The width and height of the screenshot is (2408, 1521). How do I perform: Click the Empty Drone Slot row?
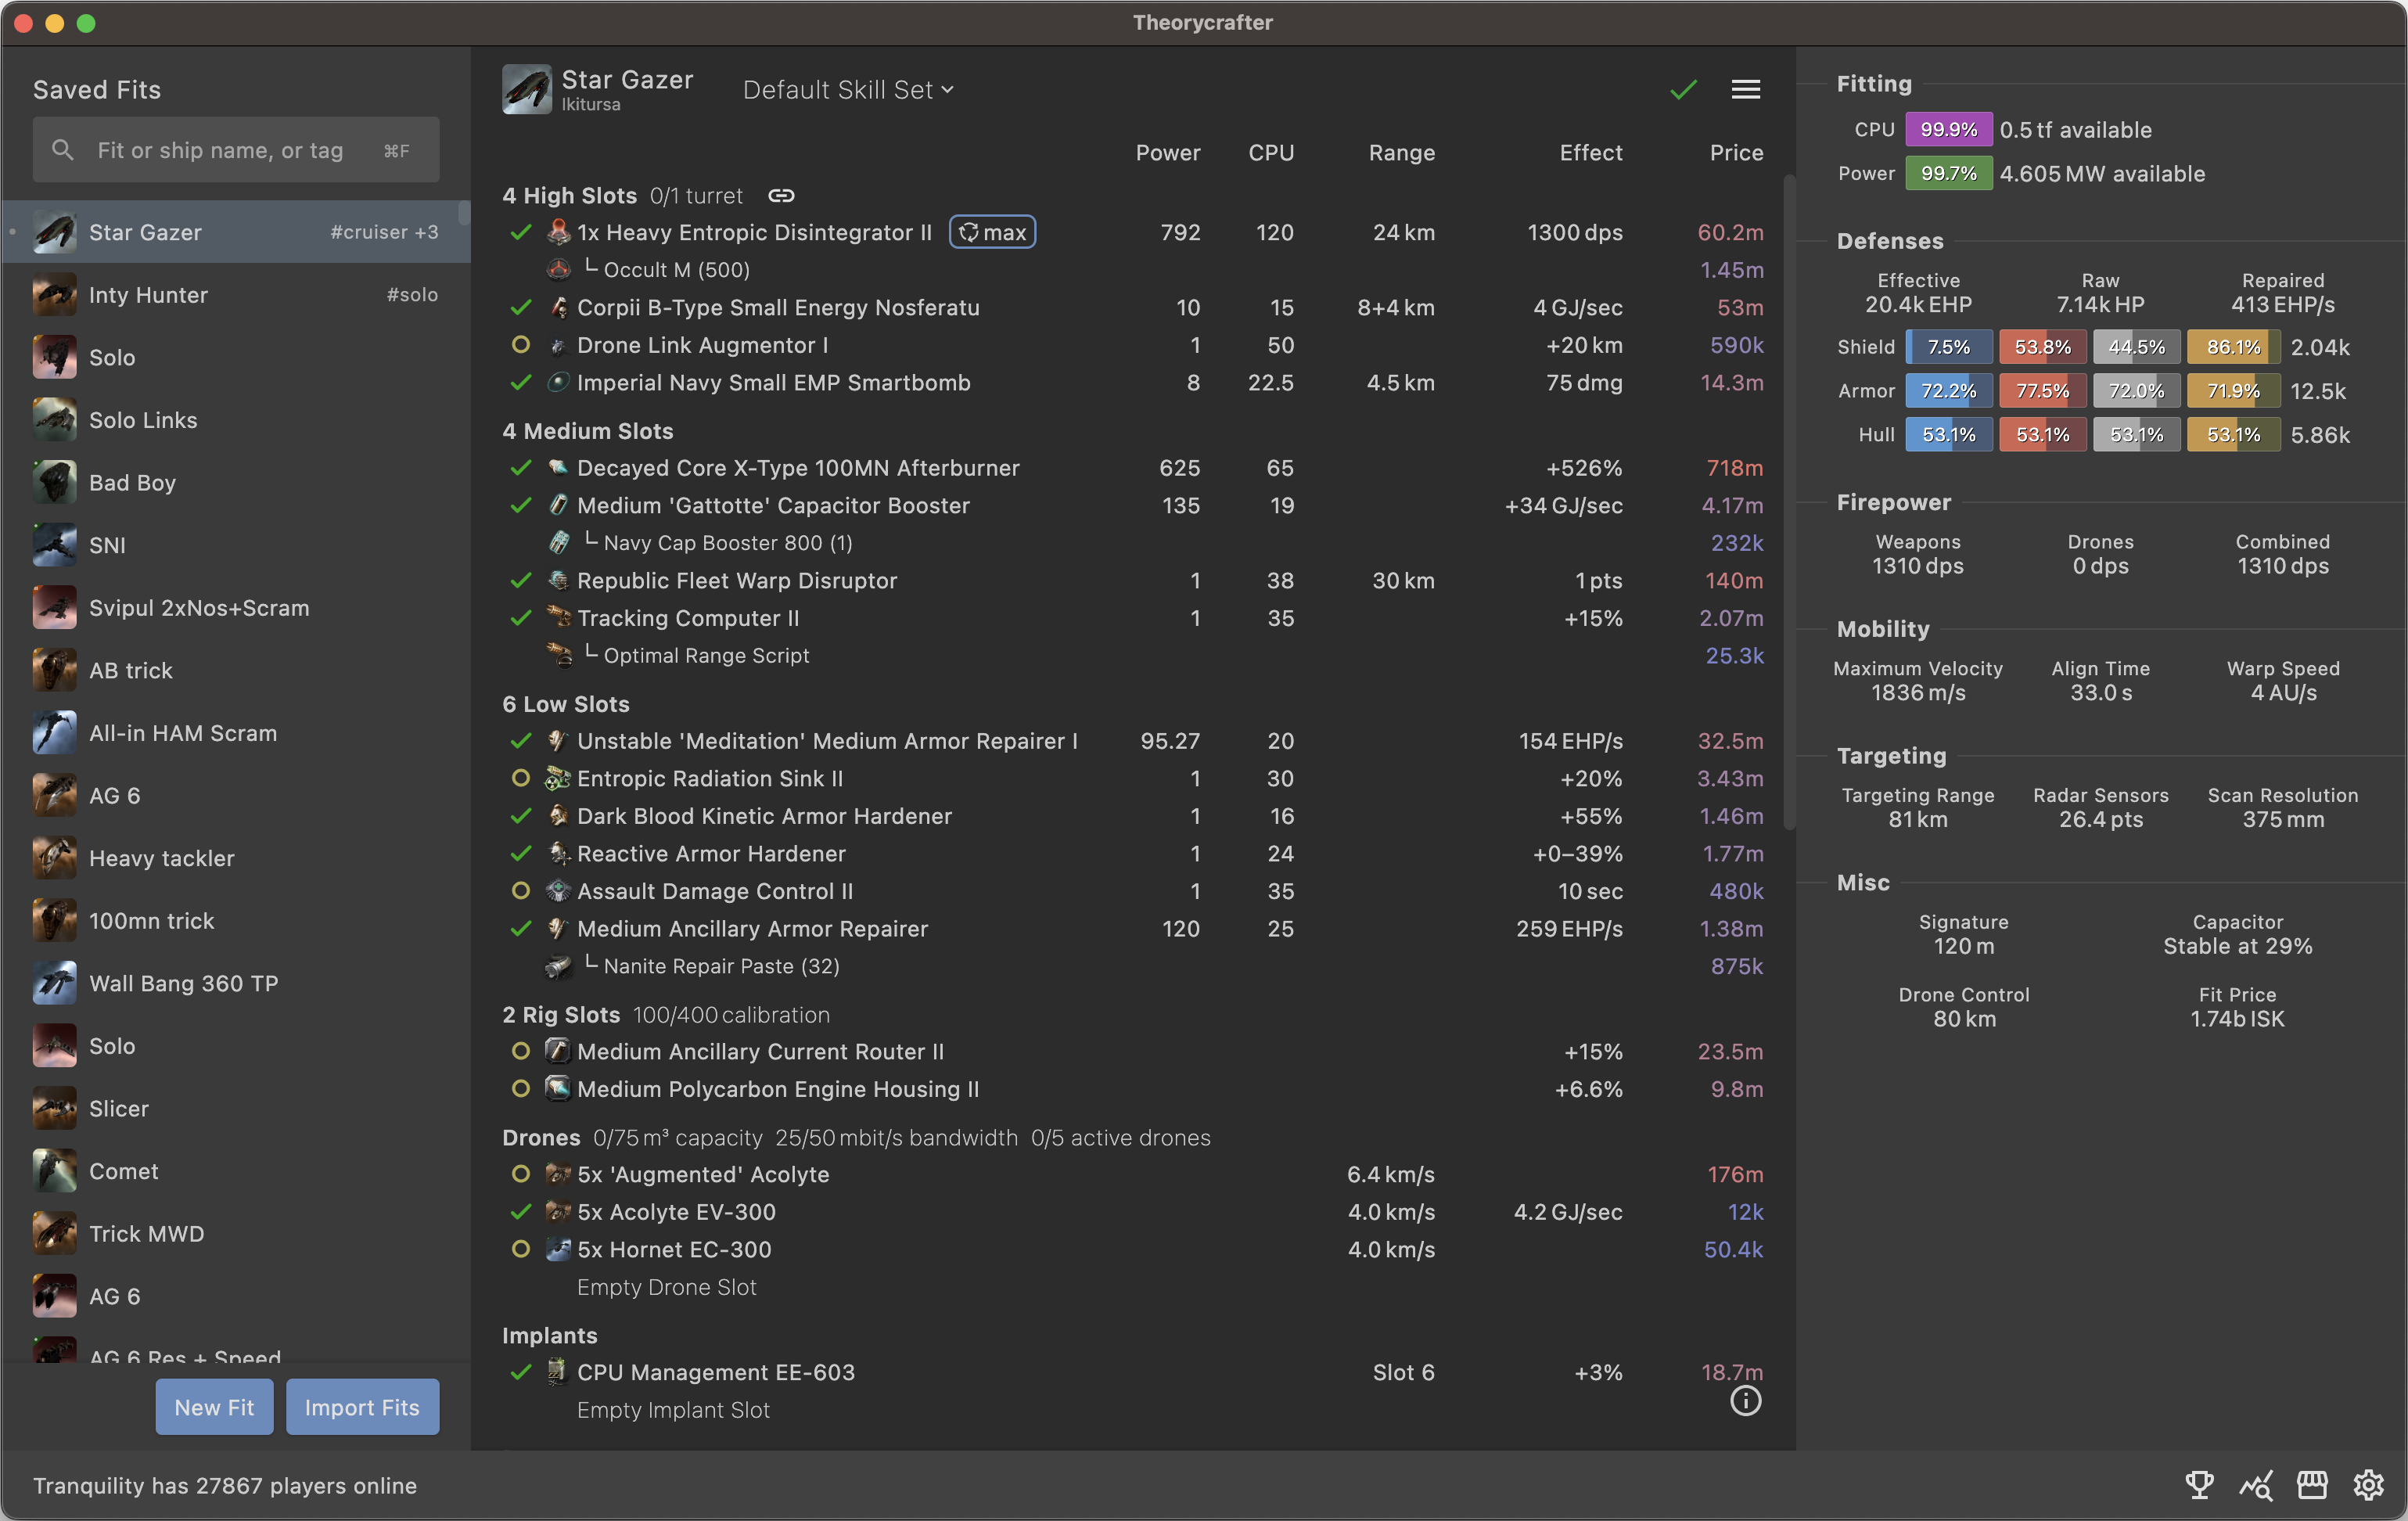click(x=667, y=1287)
